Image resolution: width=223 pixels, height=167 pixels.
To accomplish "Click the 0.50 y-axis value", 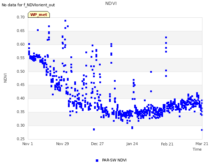I will pyautogui.click(x=21, y=71).
